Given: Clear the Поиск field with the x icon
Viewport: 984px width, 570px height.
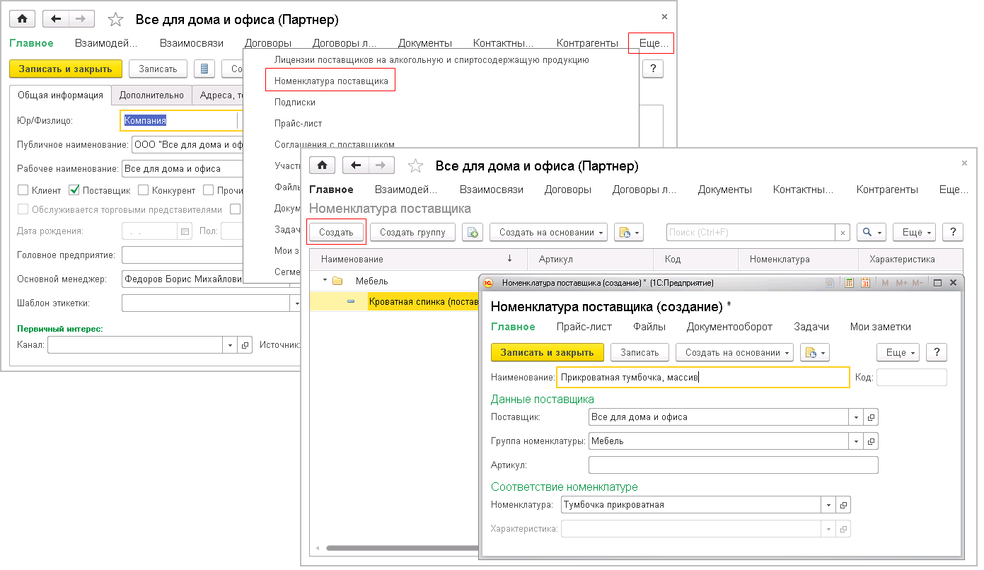Looking at the screenshot, I should (x=843, y=232).
